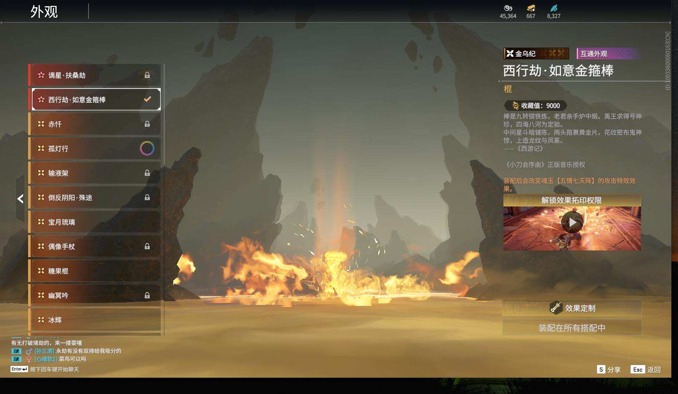Viewport: 678px width, 394px height.
Task: Select the 赤忏 skin entry
Action: coord(95,124)
